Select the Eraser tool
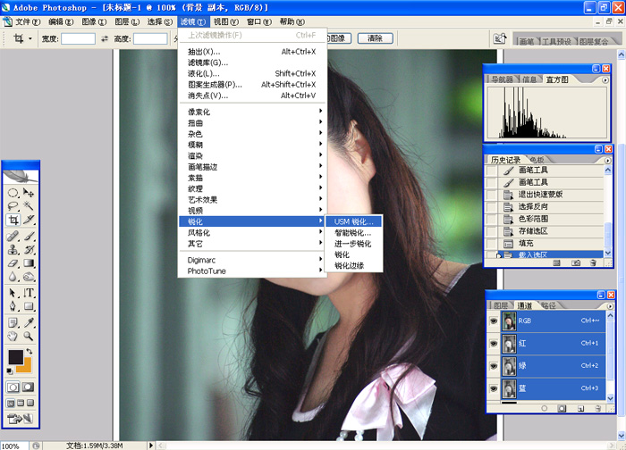Image resolution: width=626 pixels, height=450 pixels. (x=13, y=263)
